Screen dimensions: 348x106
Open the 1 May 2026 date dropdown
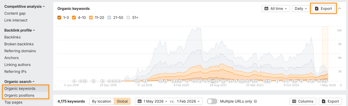coord(153,101)
